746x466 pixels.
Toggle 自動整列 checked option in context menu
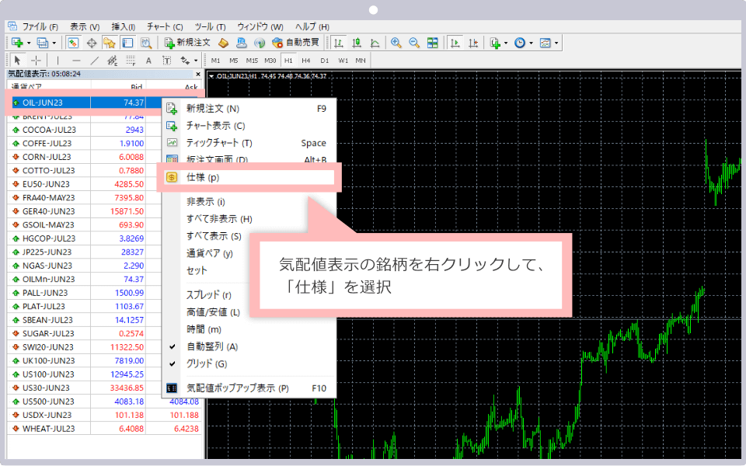(x=212, y=346)
